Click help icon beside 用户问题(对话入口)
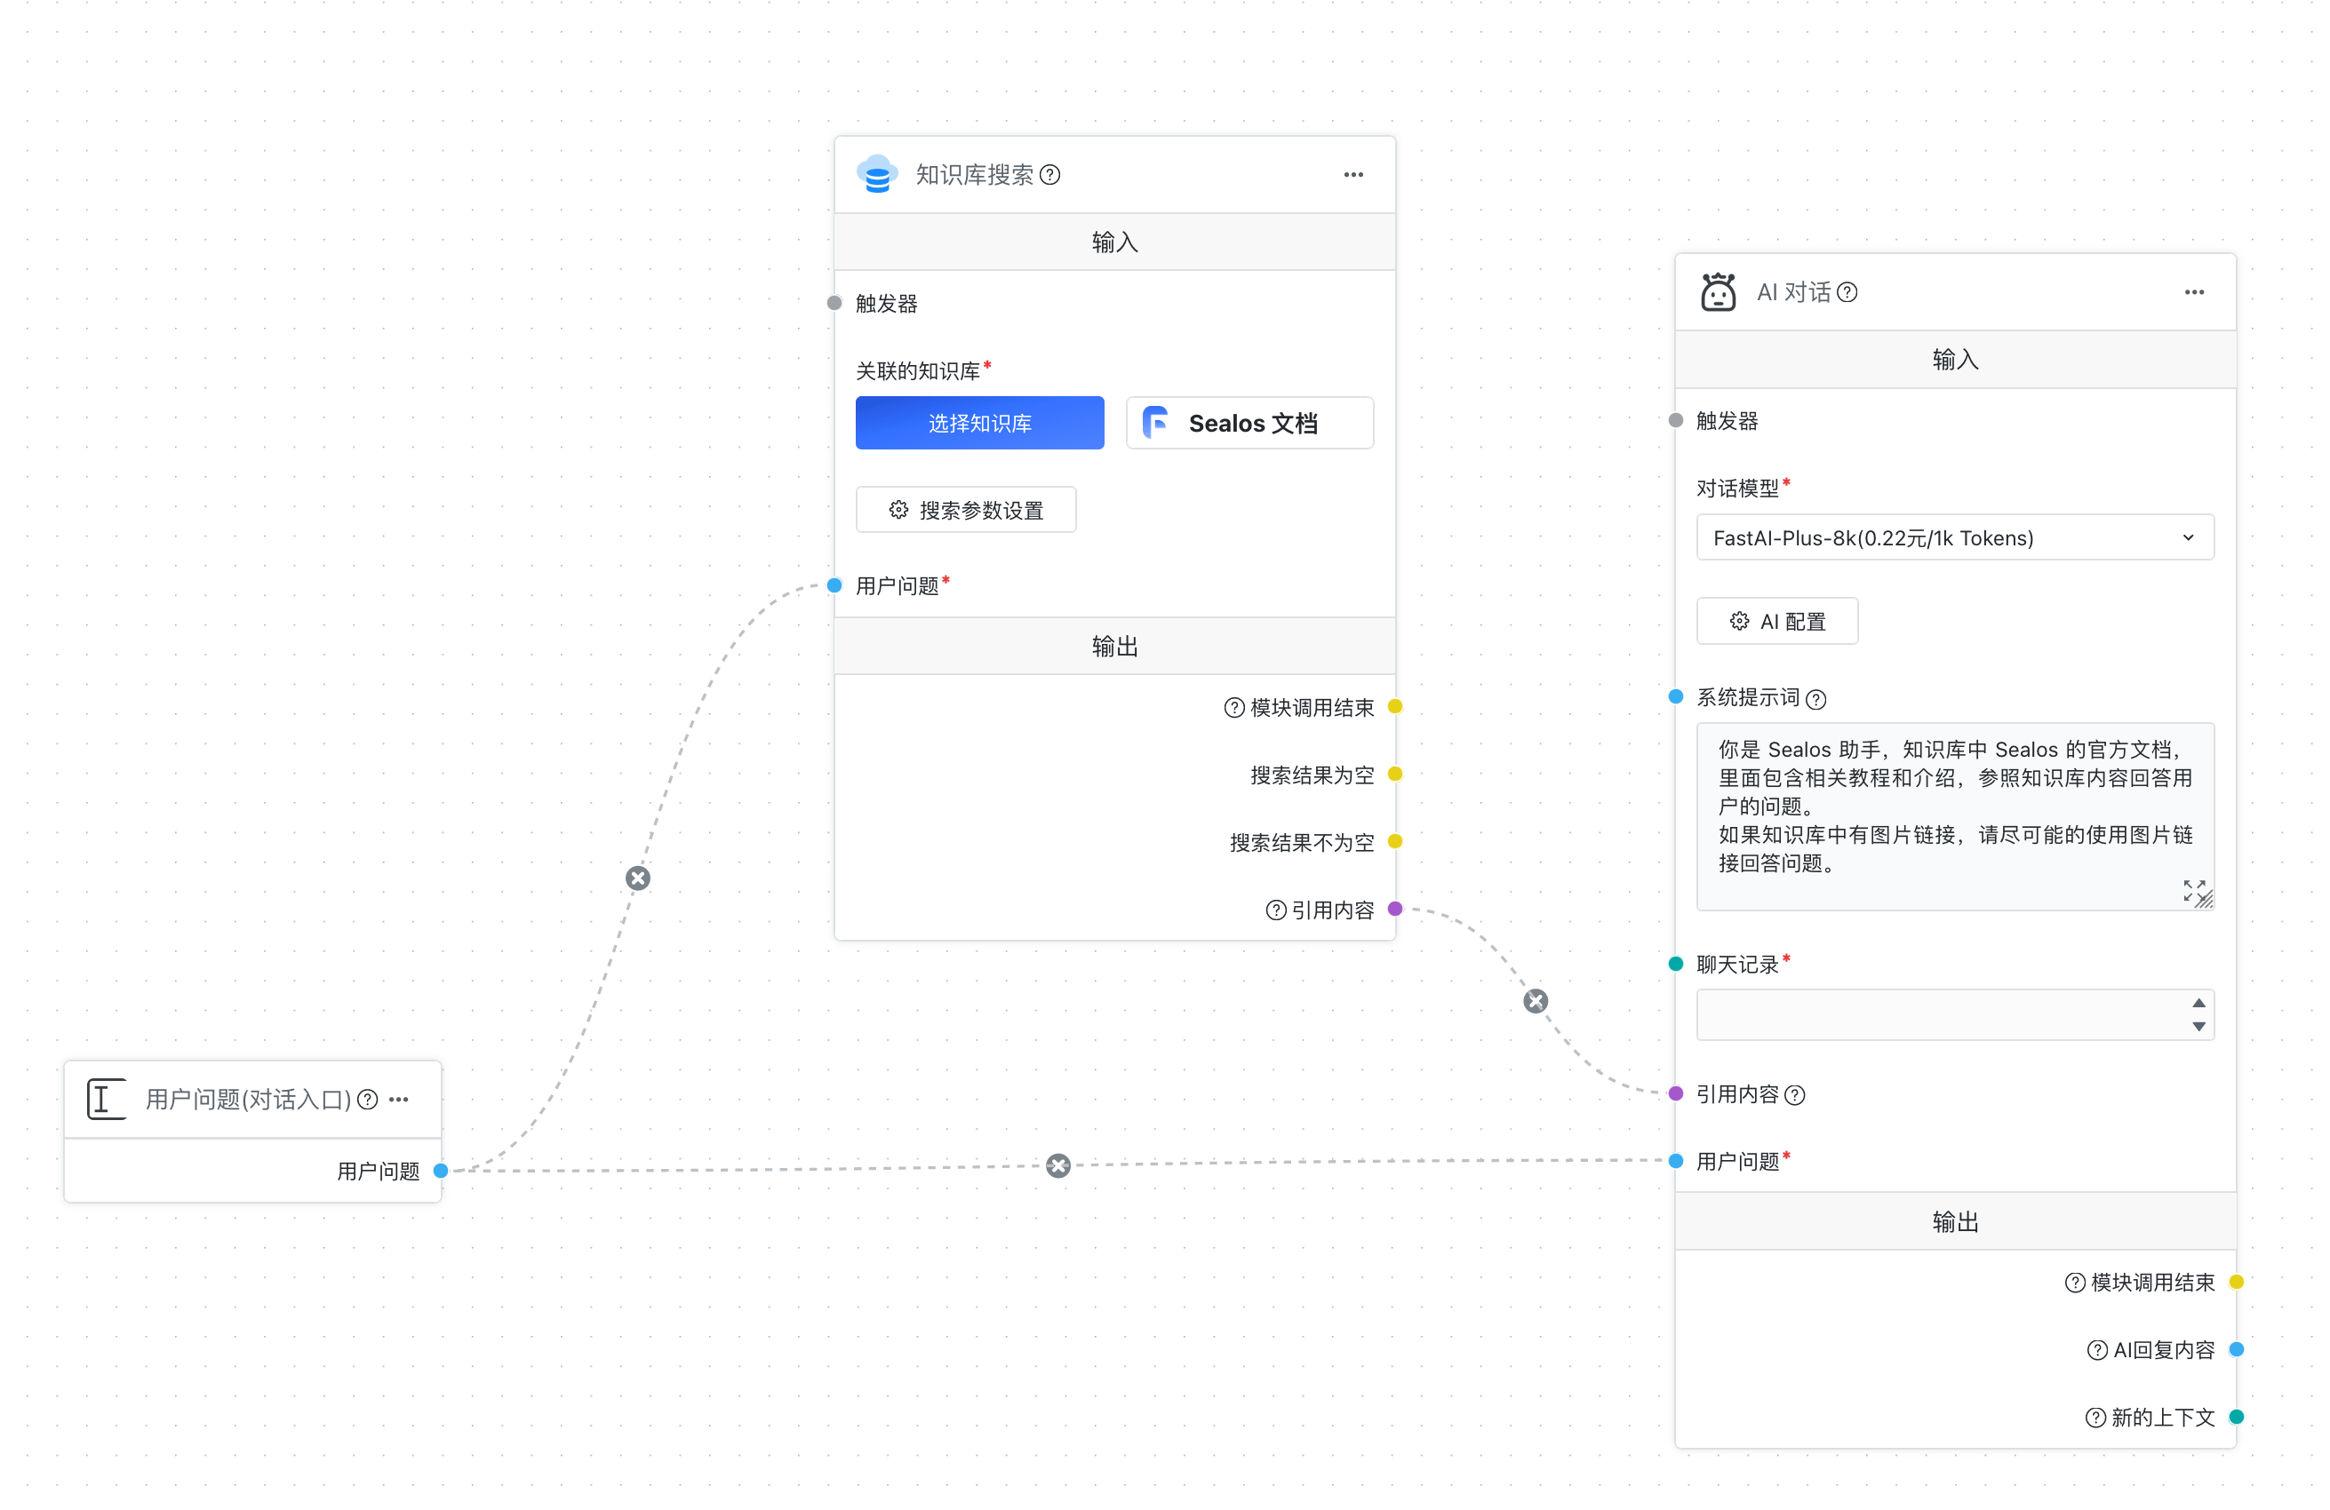Image resolution: width=2330 pixels, height=1510 pixels. [367, 1099]
